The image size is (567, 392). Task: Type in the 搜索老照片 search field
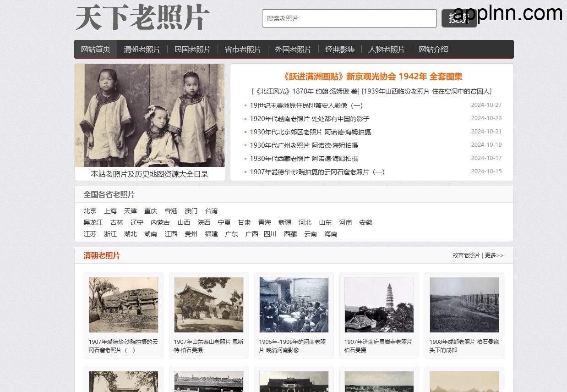[x=349, y=18]
